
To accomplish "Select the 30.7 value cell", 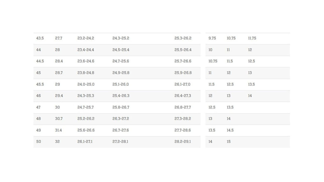I will (59, 119).
